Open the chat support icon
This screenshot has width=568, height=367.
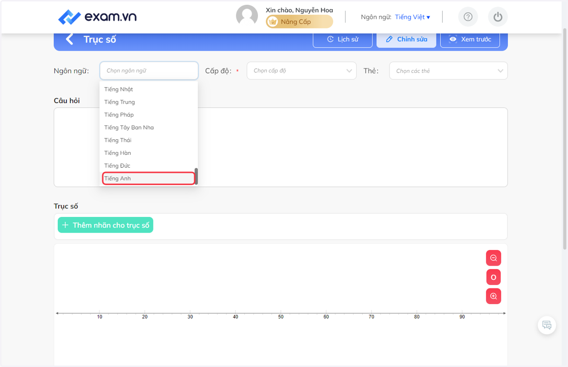547,325
